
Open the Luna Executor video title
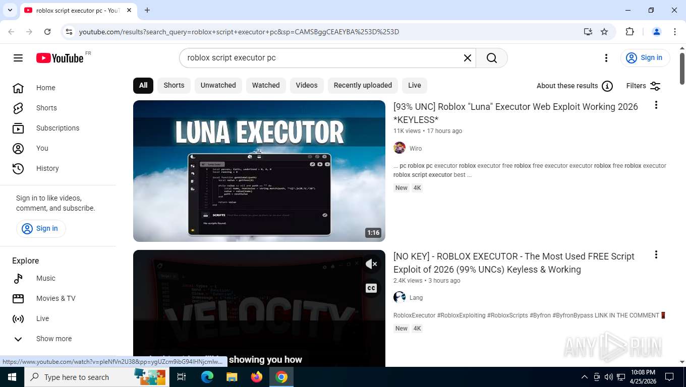pyautogui.click(x=516, y=113)
